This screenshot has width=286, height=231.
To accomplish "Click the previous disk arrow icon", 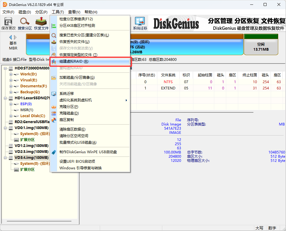I will (x=10, y=37).
